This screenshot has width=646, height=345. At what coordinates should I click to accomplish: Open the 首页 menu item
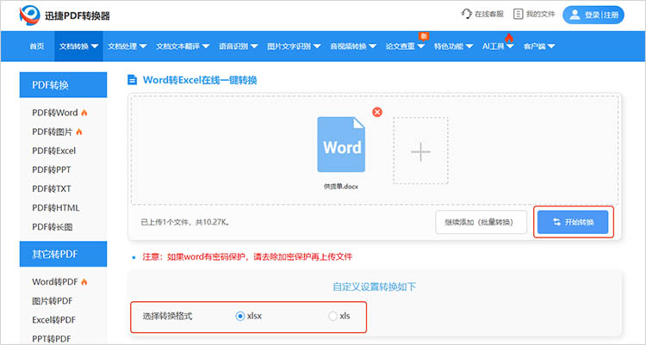point(37,46)
